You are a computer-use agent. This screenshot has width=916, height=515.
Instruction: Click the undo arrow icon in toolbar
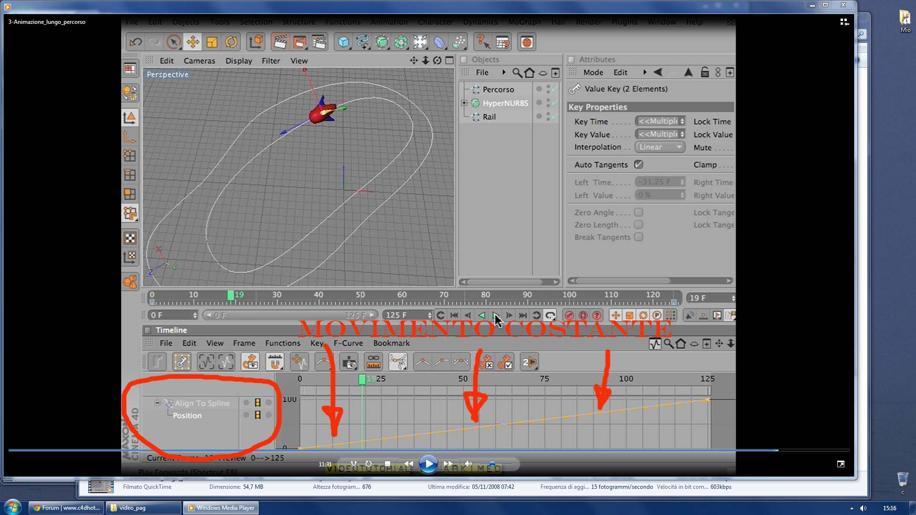pyautogui.click(x=135, y=42)
